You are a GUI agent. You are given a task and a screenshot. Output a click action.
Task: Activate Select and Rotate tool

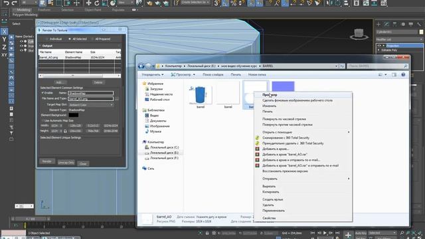click(x=97, y=3)
